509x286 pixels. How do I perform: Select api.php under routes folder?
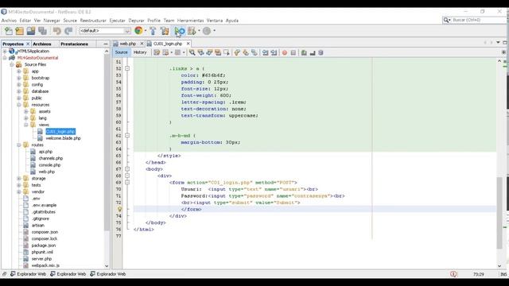point(45,152)
